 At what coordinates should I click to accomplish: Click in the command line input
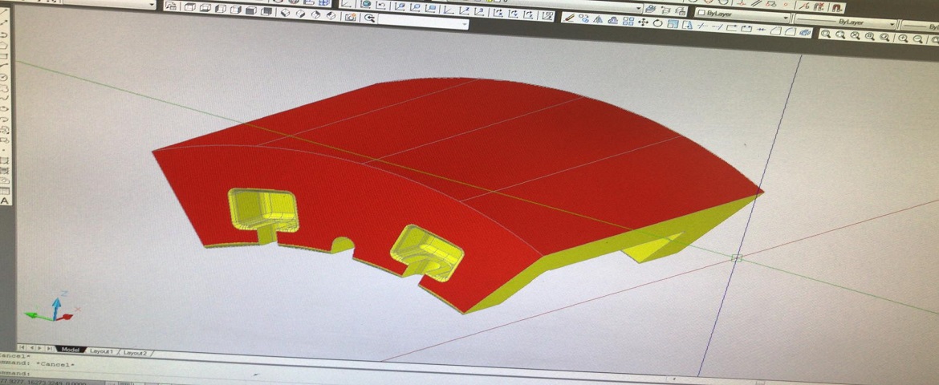click(x=161, y=374)
